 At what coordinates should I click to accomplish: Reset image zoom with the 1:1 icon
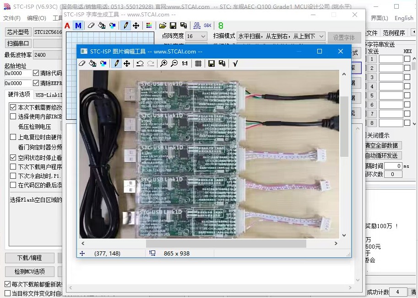pyautogui.click(x=185, y=64)
